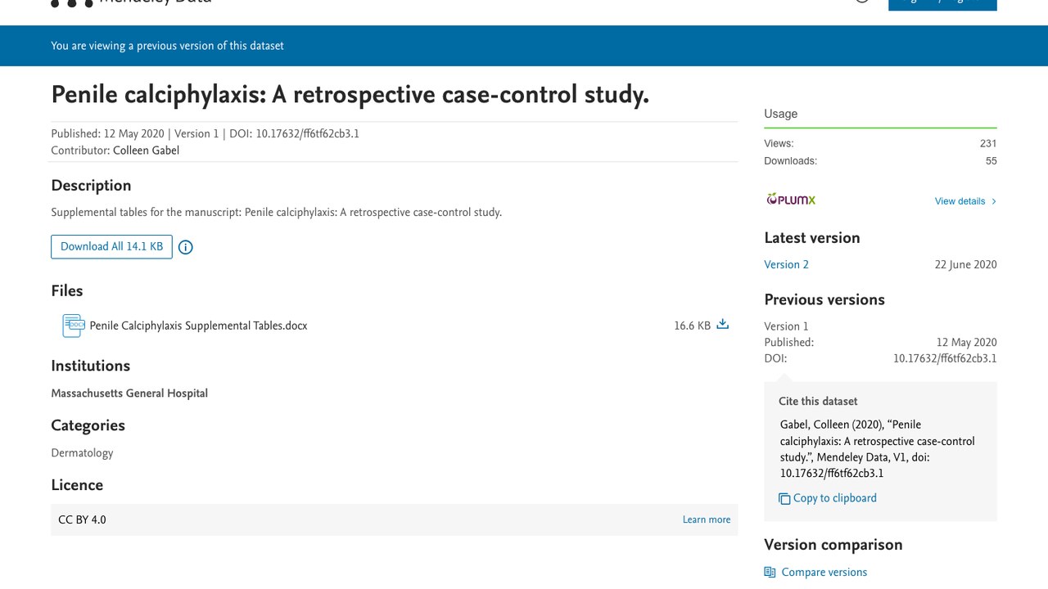The width and height of the screenshot is (1048, 589).
Task: Select the DOI under Previous versions
Action: (x=945, y=359)
